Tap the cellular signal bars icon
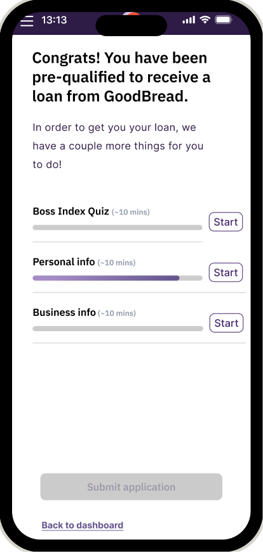The height and width of the screenshot is (552, 263). pos(189,20)
